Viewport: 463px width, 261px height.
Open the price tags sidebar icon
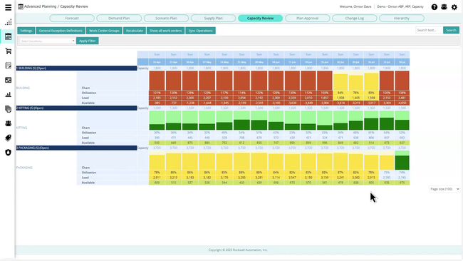9,138
